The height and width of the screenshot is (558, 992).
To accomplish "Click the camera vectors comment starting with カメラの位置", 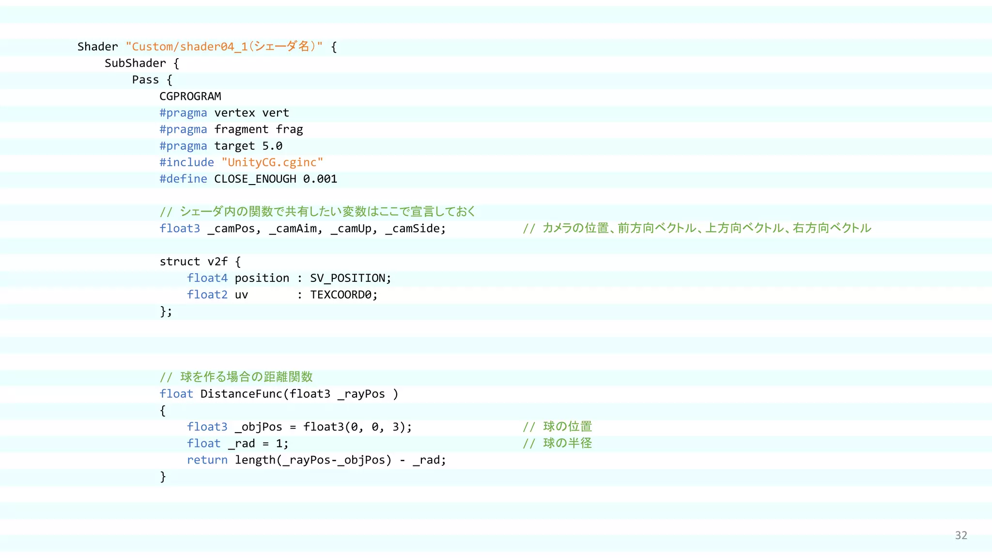I will (697, 228).
